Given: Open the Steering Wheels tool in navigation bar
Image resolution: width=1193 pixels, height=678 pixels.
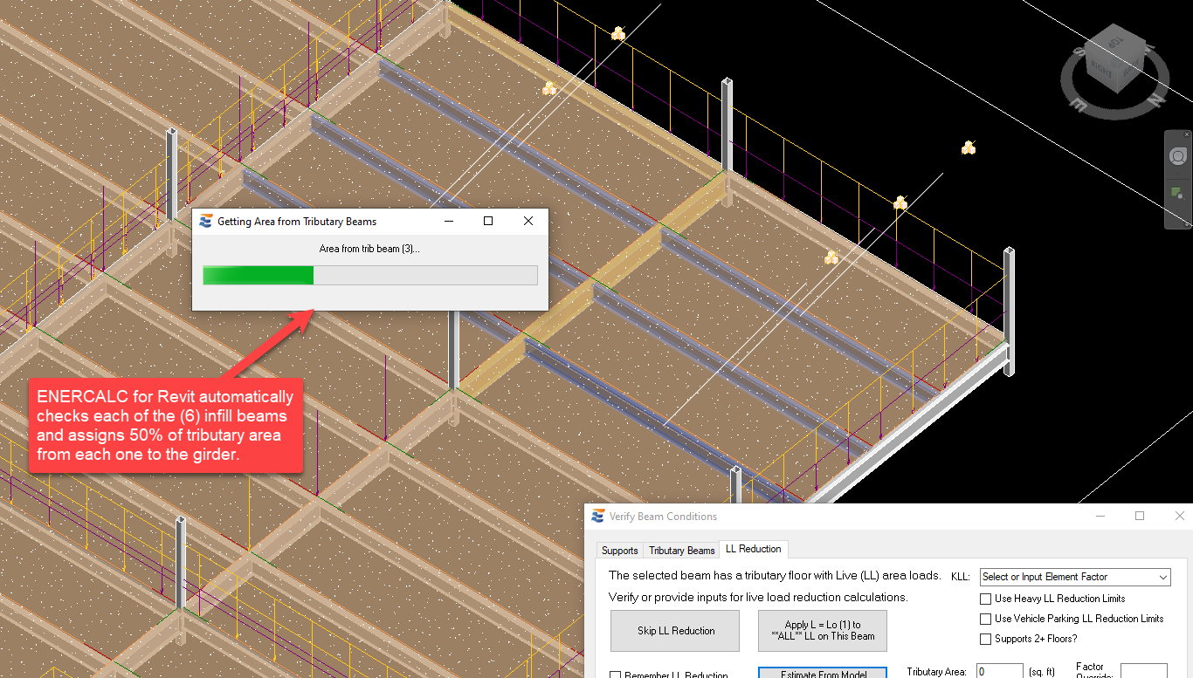Looking at the screenshot, I should (1177, 156).
